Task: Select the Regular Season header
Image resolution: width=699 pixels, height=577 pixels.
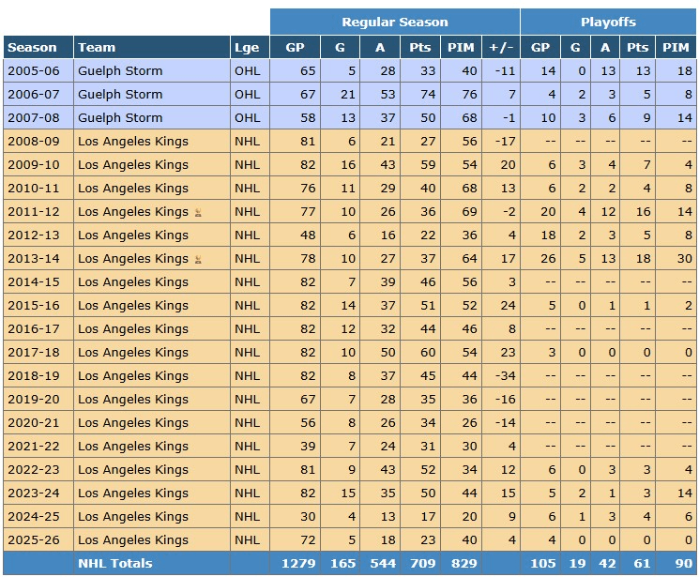Action: (x=394, y=22)
